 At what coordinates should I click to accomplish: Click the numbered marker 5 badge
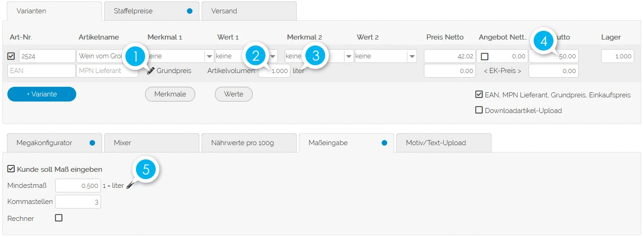pyautogui.click(x=146, y=169)
